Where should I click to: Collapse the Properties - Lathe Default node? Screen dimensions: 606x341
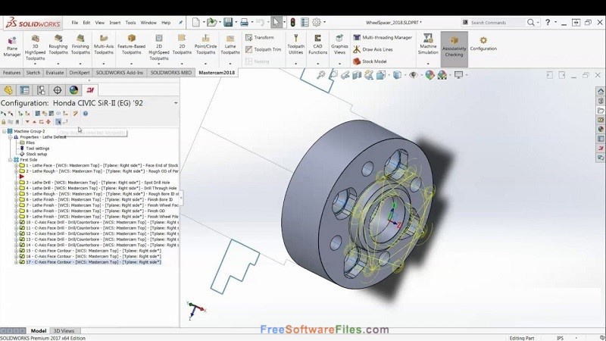(x=11, y=137)
